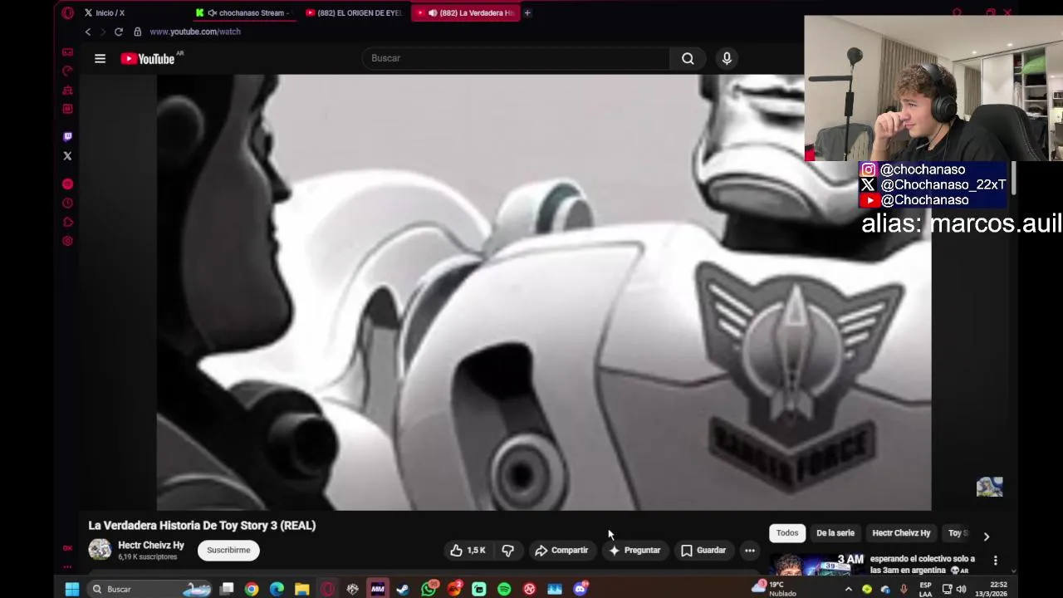
Task: Click video title 'La Verdadera Historia De Toy Story 3 (REAL)'
Action: click(x=202, y=525)
